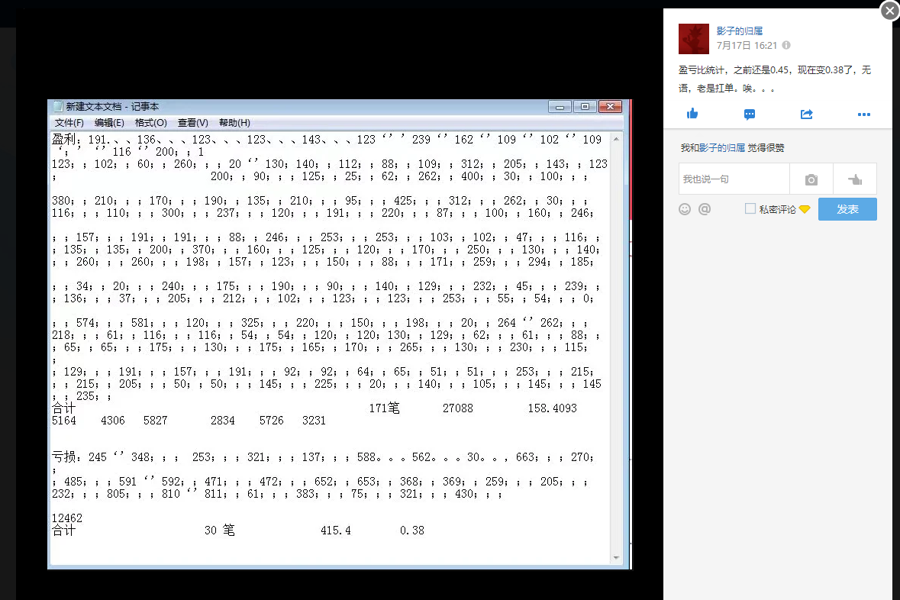Open the comment bubble icon
This screenshot has width=900, height=600.
(x=749, y=115)
